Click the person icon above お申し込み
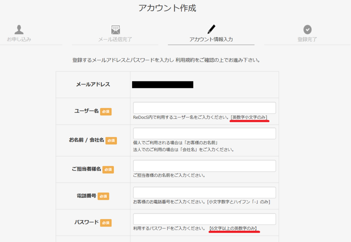This screenshot has height=242, width=351. pyautogui.click(x=19, y=30)
